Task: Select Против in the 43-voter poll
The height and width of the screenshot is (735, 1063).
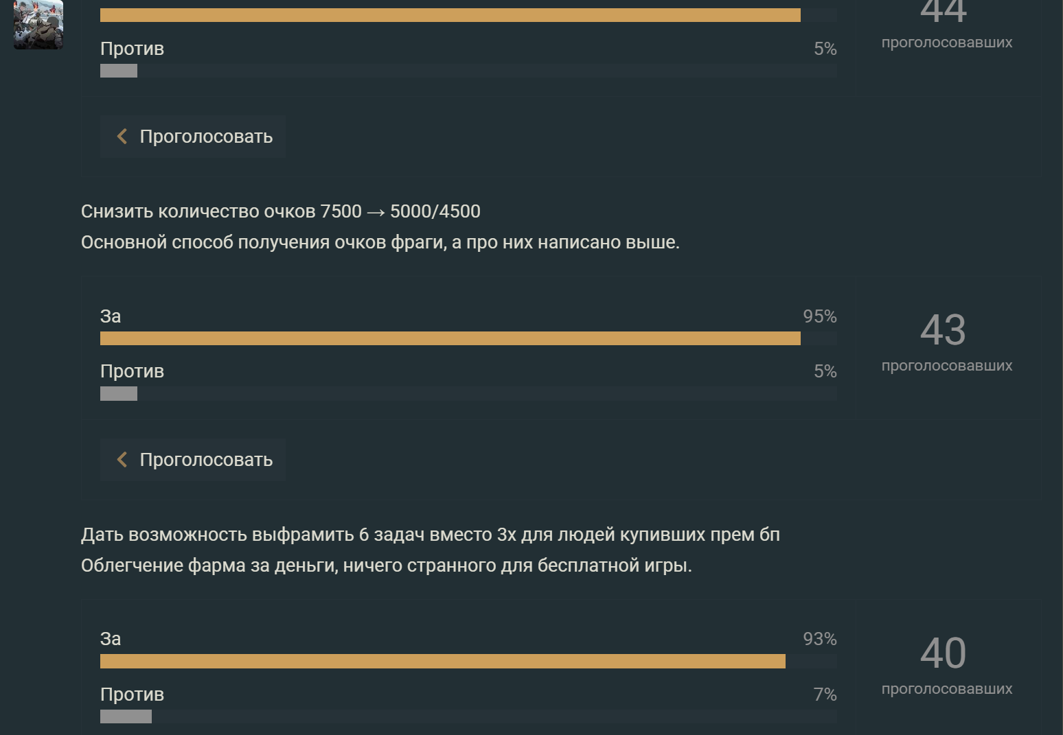Action: click(x=132, y=371)
